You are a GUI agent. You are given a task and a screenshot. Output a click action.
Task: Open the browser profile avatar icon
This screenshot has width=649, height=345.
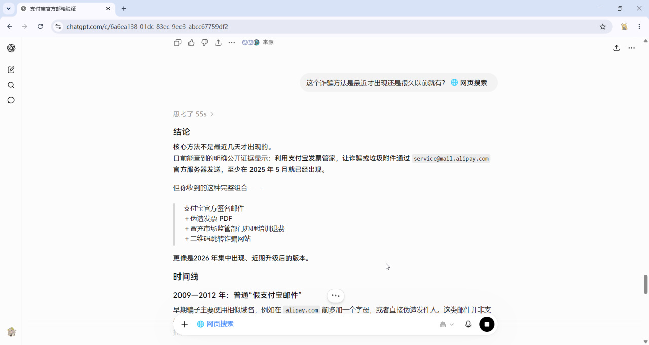[x=624, y=27]
